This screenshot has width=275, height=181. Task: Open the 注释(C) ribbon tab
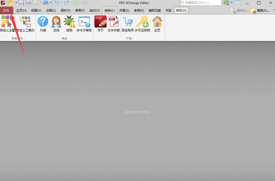pos(51,10)
